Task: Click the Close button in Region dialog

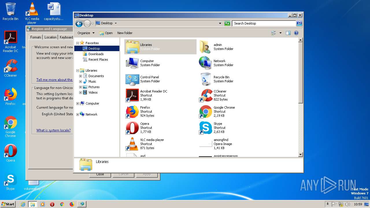Action: [100, 174]
